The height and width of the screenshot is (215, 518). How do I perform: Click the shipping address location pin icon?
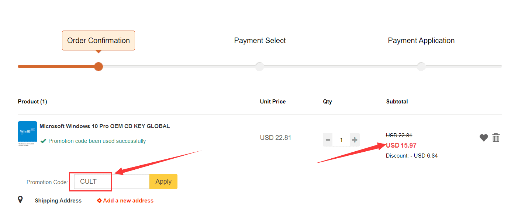[20, 200]
